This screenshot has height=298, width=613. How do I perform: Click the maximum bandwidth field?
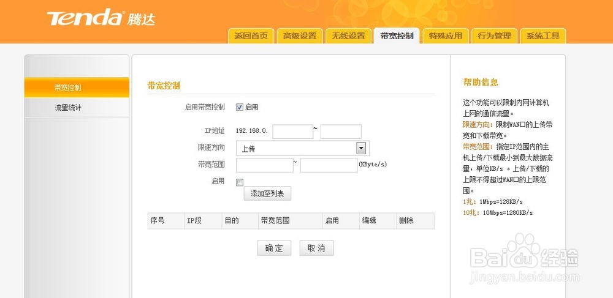[x=329, y=165]
